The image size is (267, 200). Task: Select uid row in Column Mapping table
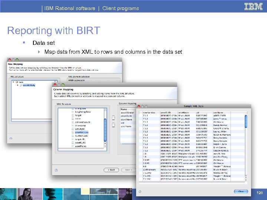[128, 123]
